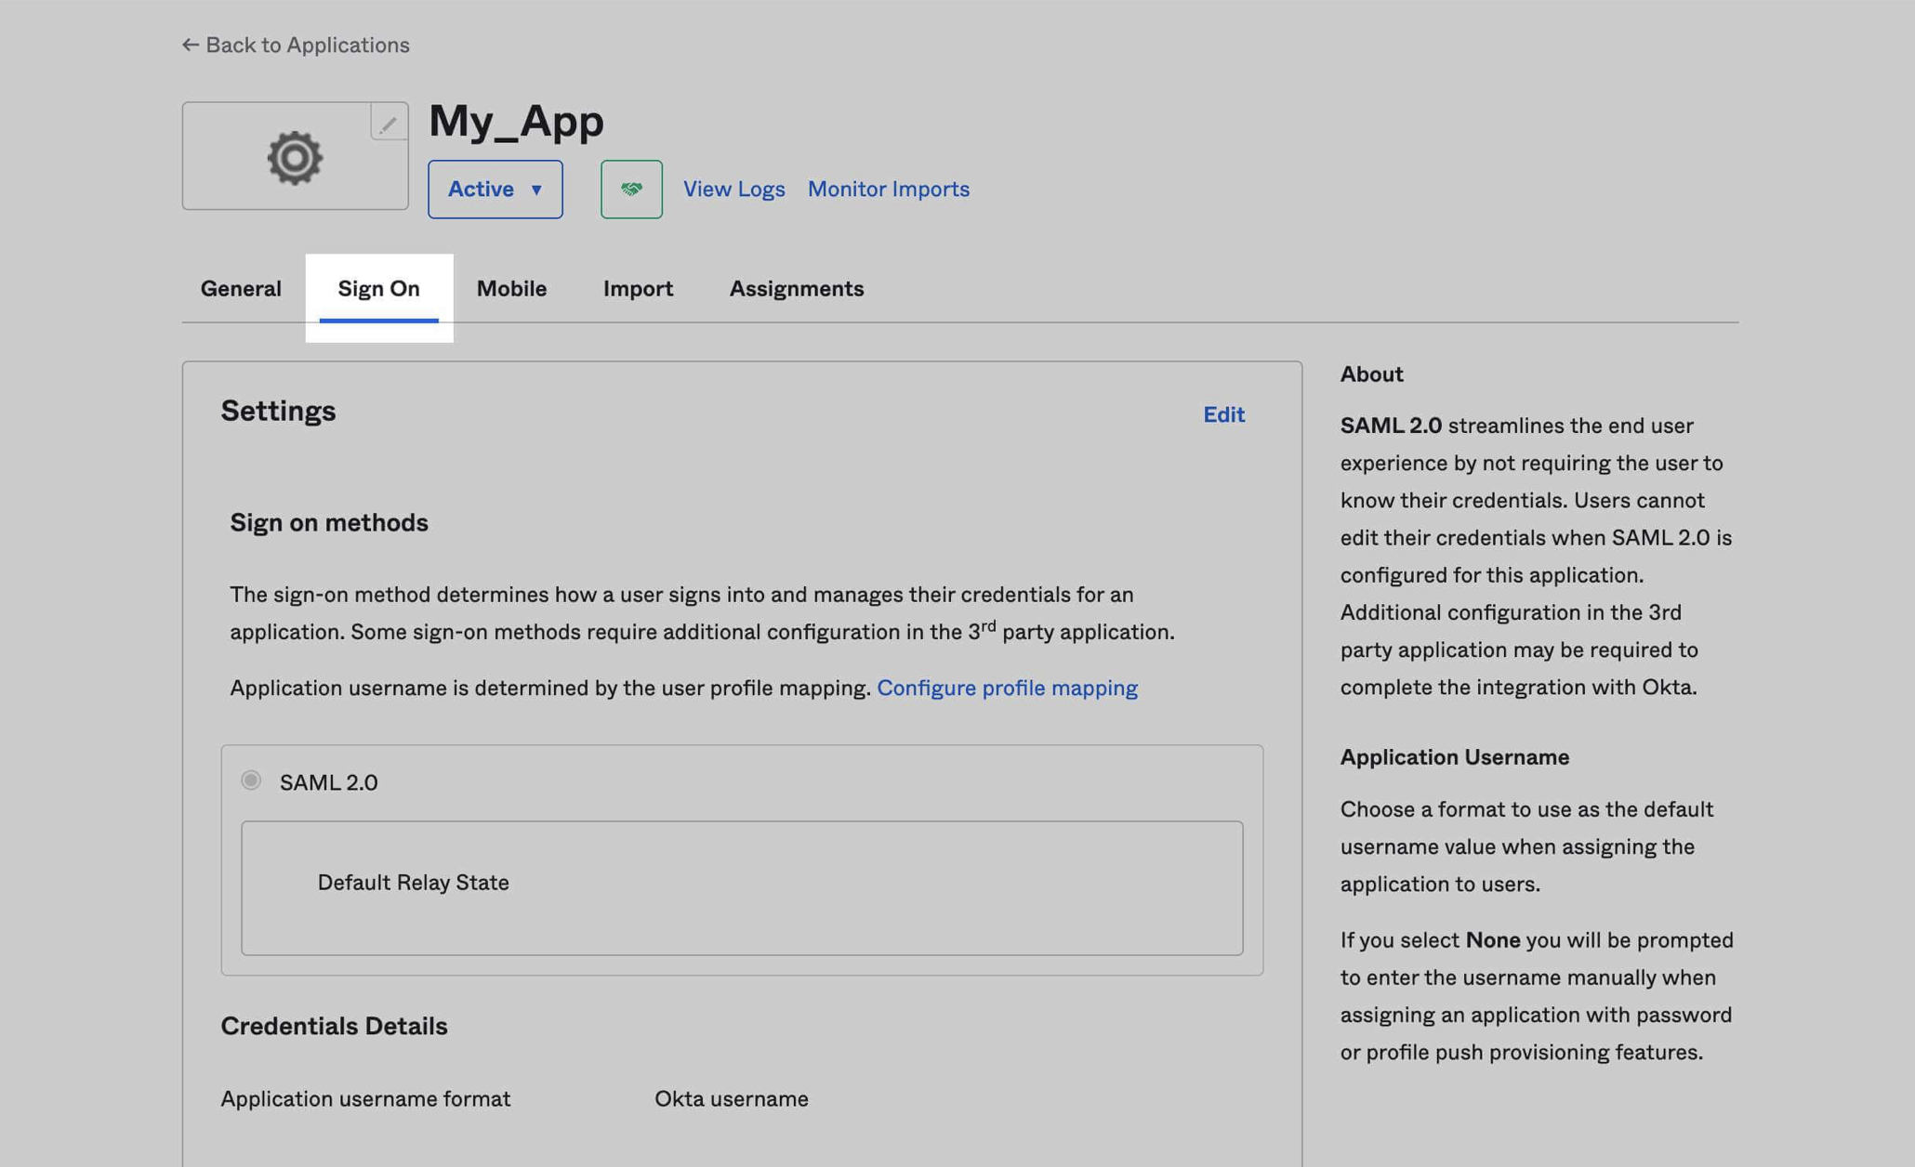Screen dimensions: 1915x1167
Task: Click the gear app logo image
Action: click(x=295, y=157)
